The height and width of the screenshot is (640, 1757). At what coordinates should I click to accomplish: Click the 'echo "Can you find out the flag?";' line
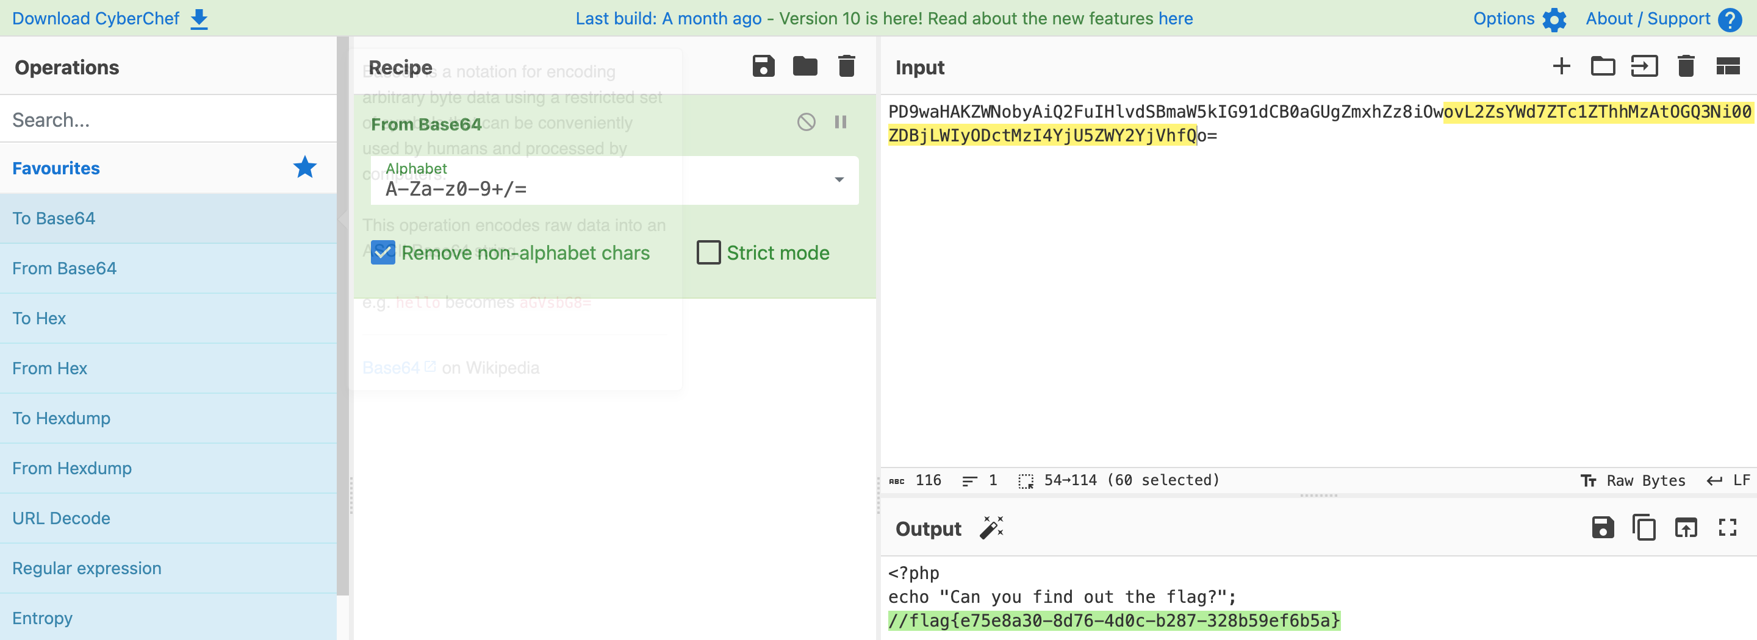click(x=1062, y=597)
